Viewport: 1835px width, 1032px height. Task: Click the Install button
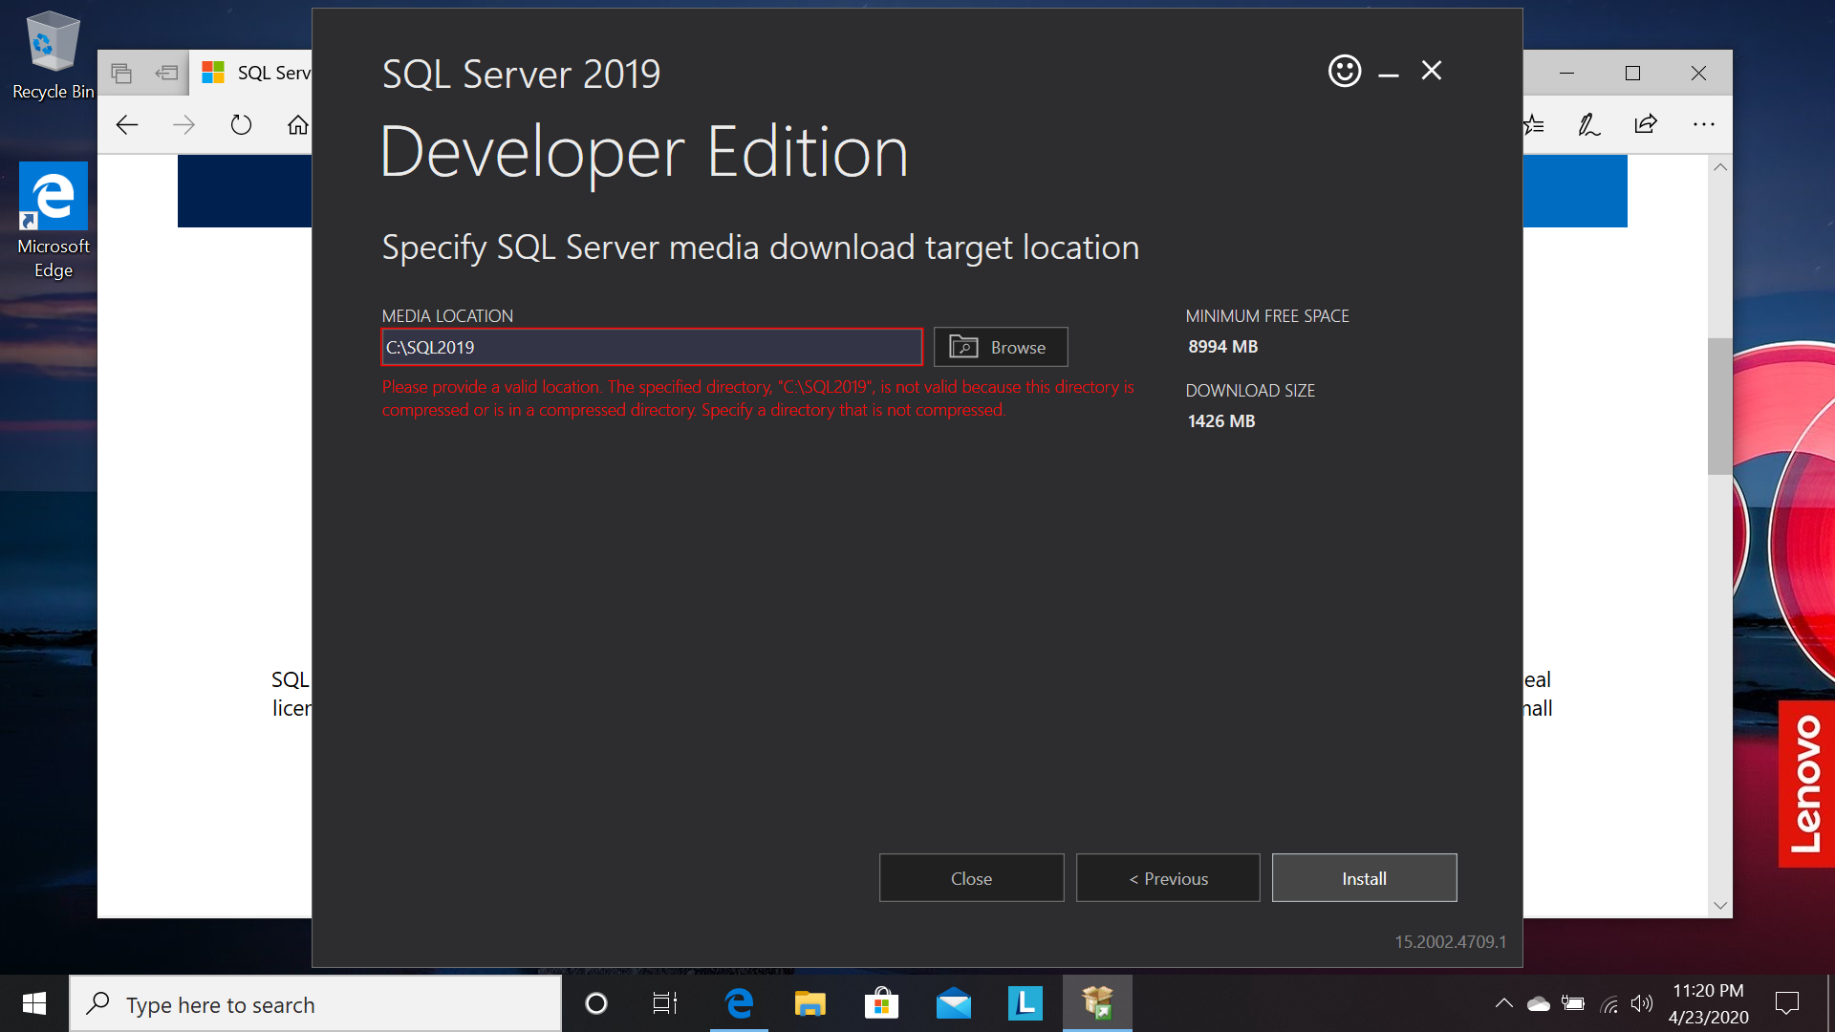tap(1364, 878)
